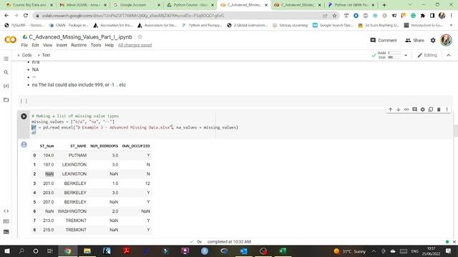
Task: Switch to the Inbox Gmail tab
Action: point(82,5)
